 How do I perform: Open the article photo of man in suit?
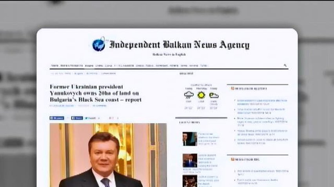pyautogui.click(x=108, y=155)
